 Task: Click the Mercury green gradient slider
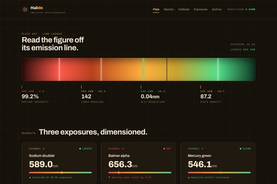219,172
